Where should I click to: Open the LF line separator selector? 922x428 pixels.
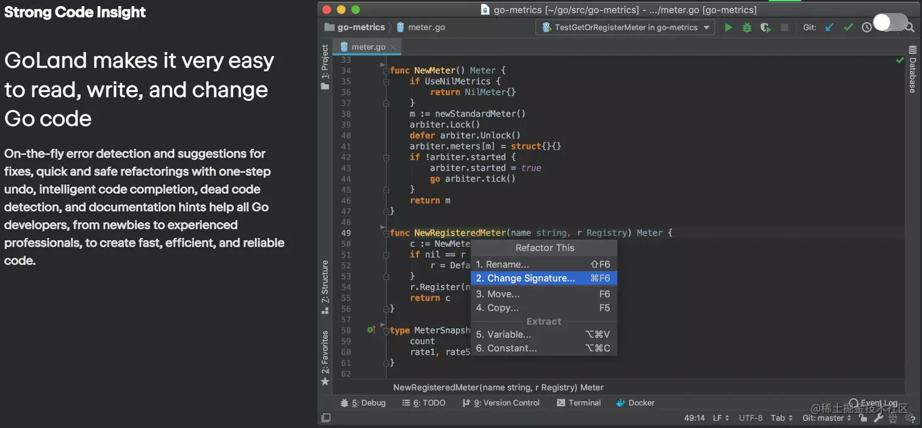click(721, 418)
